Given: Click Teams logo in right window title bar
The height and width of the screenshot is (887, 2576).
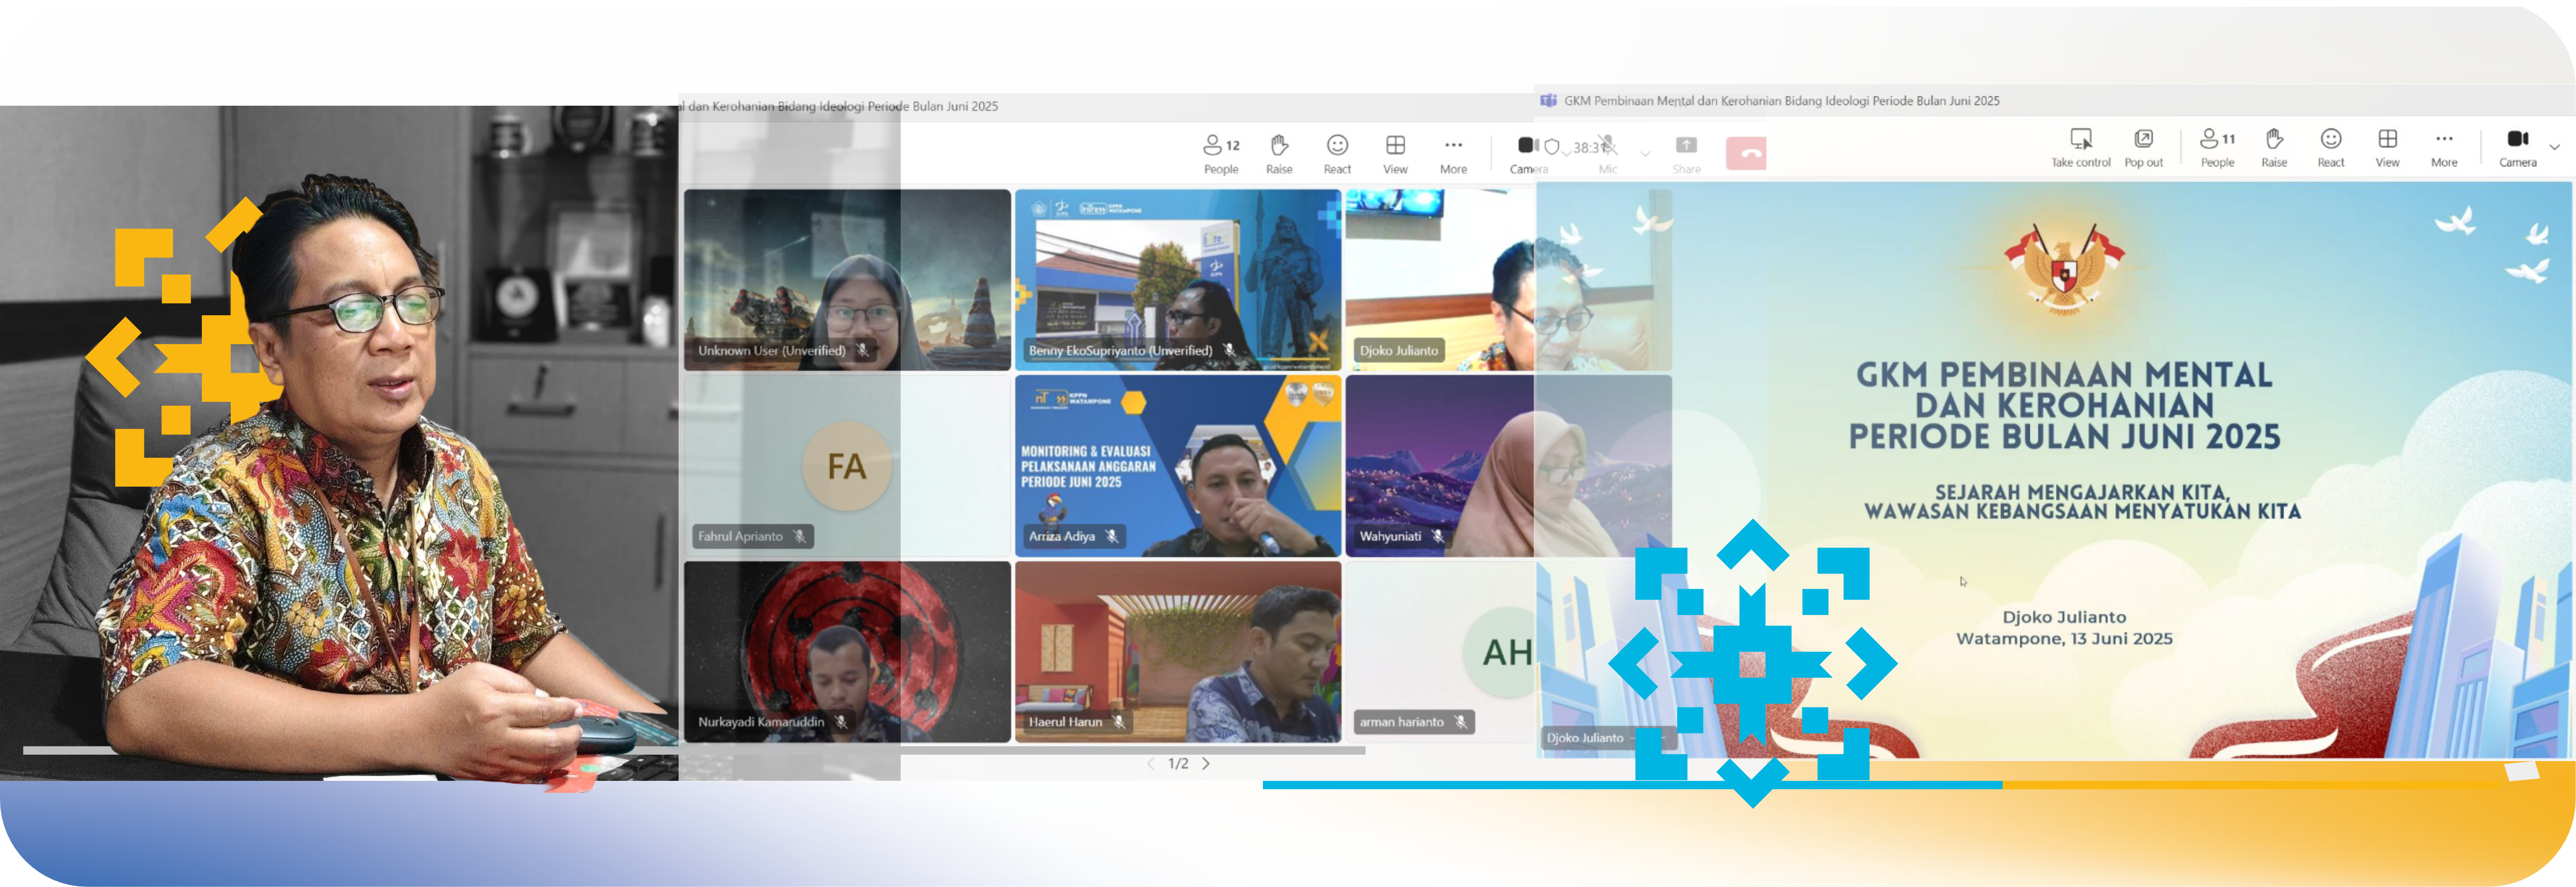Looking at the screenshot, I should (x=1548, y=100).
